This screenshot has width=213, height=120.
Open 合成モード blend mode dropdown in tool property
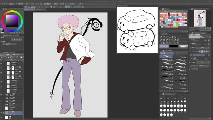(x=203, y=48)
